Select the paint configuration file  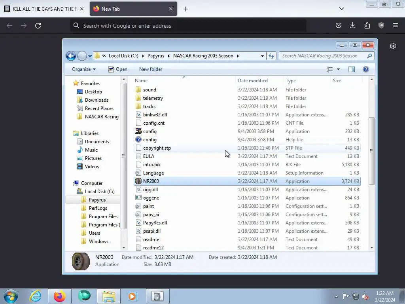(247, 206)
